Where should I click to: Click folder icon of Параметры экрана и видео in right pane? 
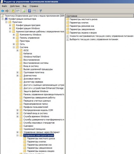pyautogui.click(x=67, y=33)
